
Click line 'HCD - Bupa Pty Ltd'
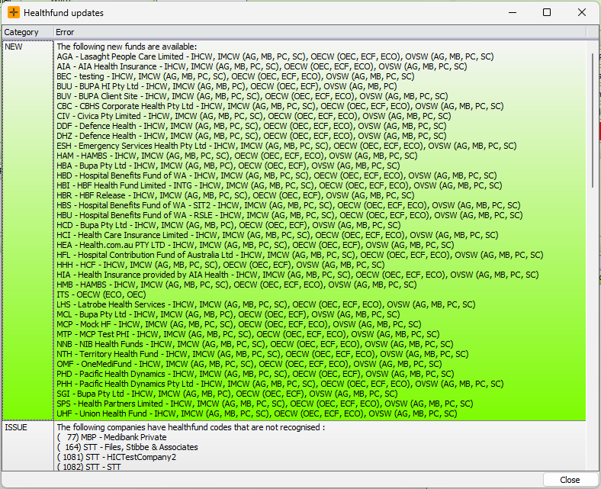click(229, 225)
